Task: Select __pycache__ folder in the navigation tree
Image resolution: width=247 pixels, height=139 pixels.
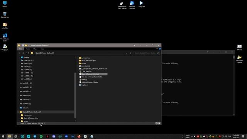Action: coord(27,115)
